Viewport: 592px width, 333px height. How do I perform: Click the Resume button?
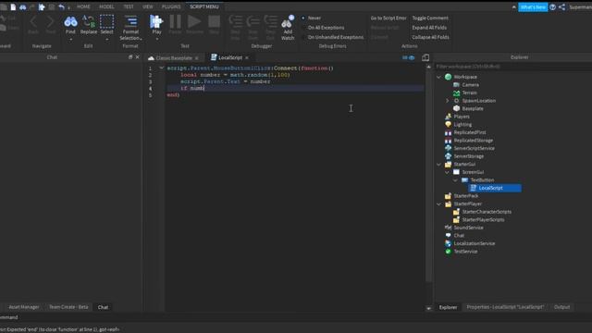point(194,25)
